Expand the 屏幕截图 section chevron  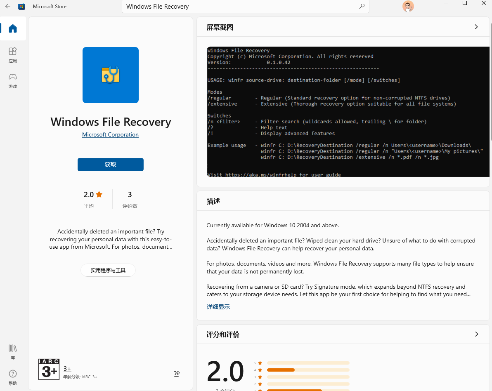point(476,27)
